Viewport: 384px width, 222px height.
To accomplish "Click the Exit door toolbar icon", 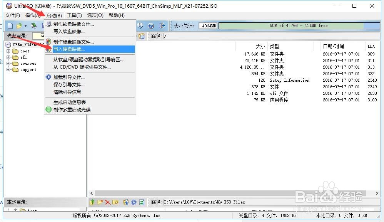I will tap(162, 25).
